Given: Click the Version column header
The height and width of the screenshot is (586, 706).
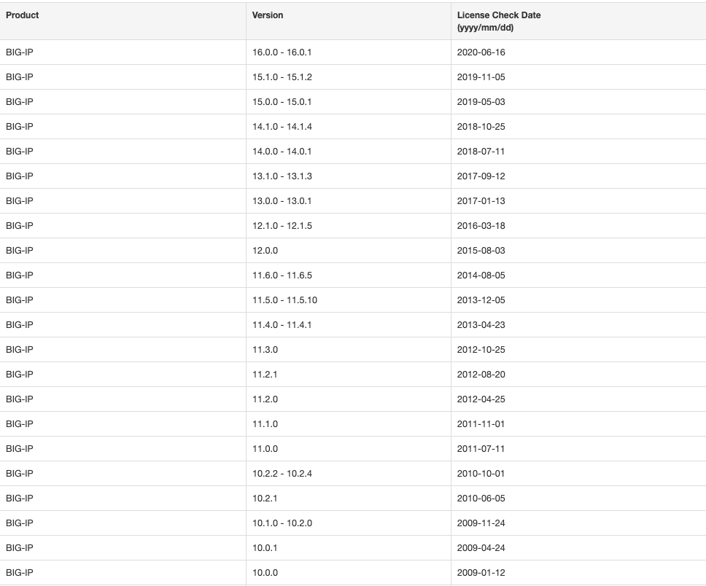Looking at the screenshot, I should (268, 15).
